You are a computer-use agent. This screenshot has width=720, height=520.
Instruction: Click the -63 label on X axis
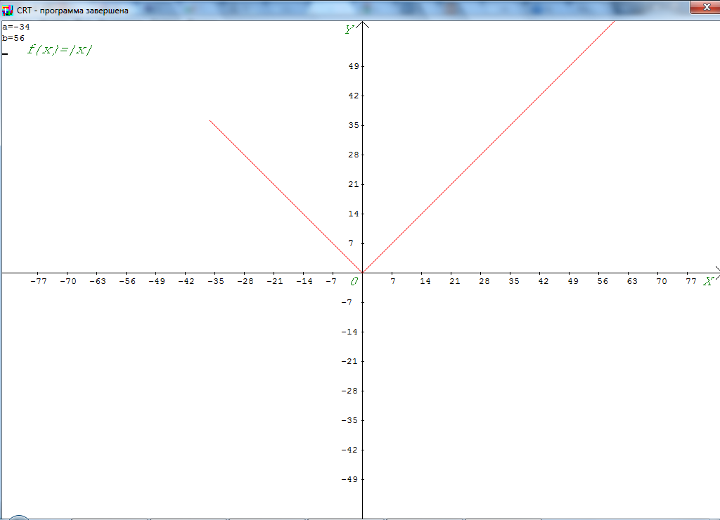pos(97,281)
